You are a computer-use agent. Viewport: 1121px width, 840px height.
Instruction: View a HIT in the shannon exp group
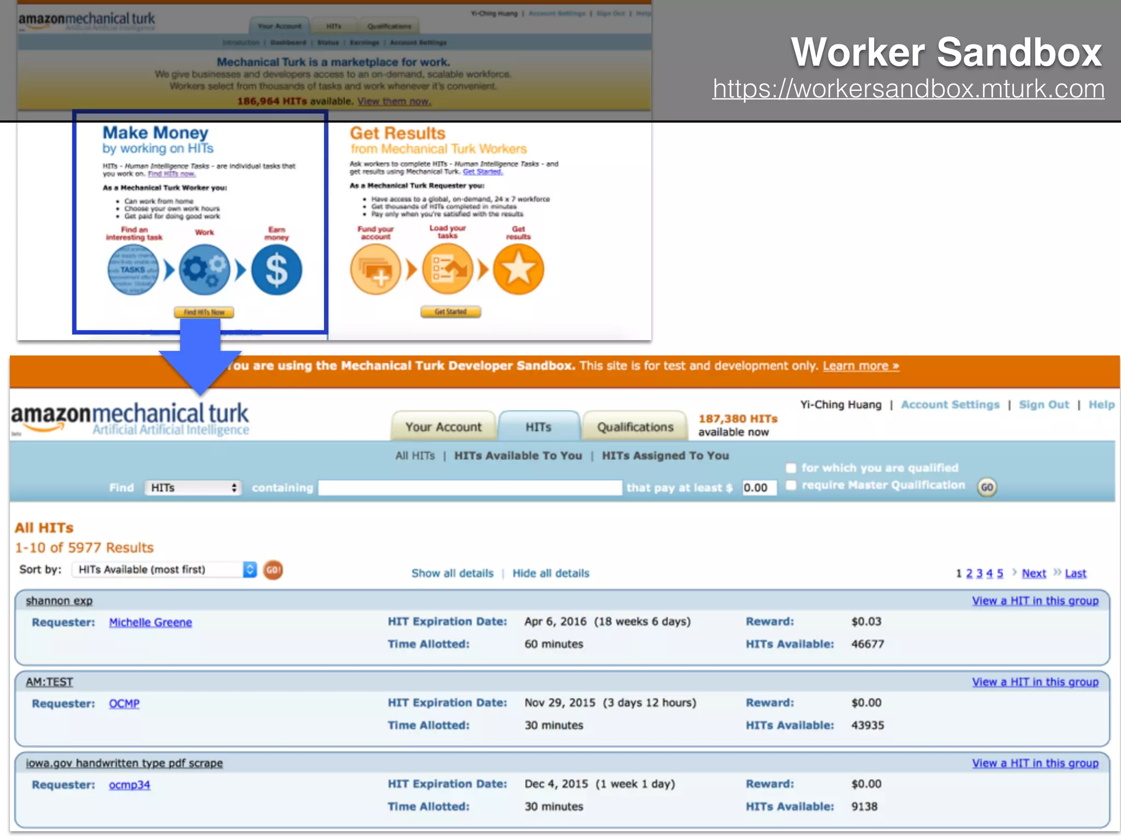(1035, 600)
